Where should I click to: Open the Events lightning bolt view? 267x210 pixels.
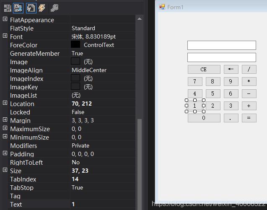pos(42,8)
